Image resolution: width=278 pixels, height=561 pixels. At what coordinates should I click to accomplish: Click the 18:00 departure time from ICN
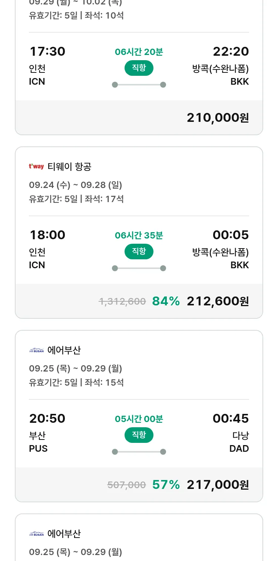coord(47,235)
